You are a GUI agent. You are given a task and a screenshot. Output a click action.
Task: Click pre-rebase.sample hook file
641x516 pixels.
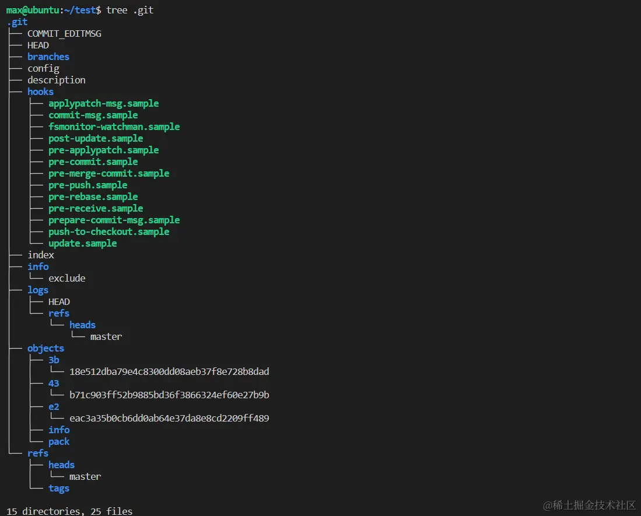(93, 196)
